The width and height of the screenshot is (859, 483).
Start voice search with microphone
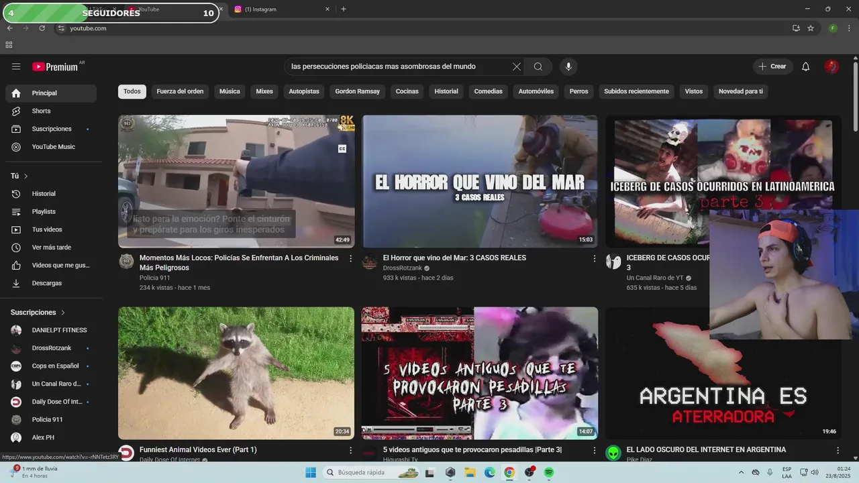pyautogui.click(x=568, y=66)
